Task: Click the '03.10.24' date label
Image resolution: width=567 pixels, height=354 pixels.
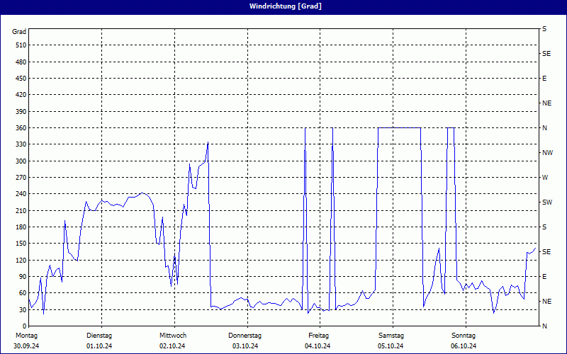Action: pos(245,346)
